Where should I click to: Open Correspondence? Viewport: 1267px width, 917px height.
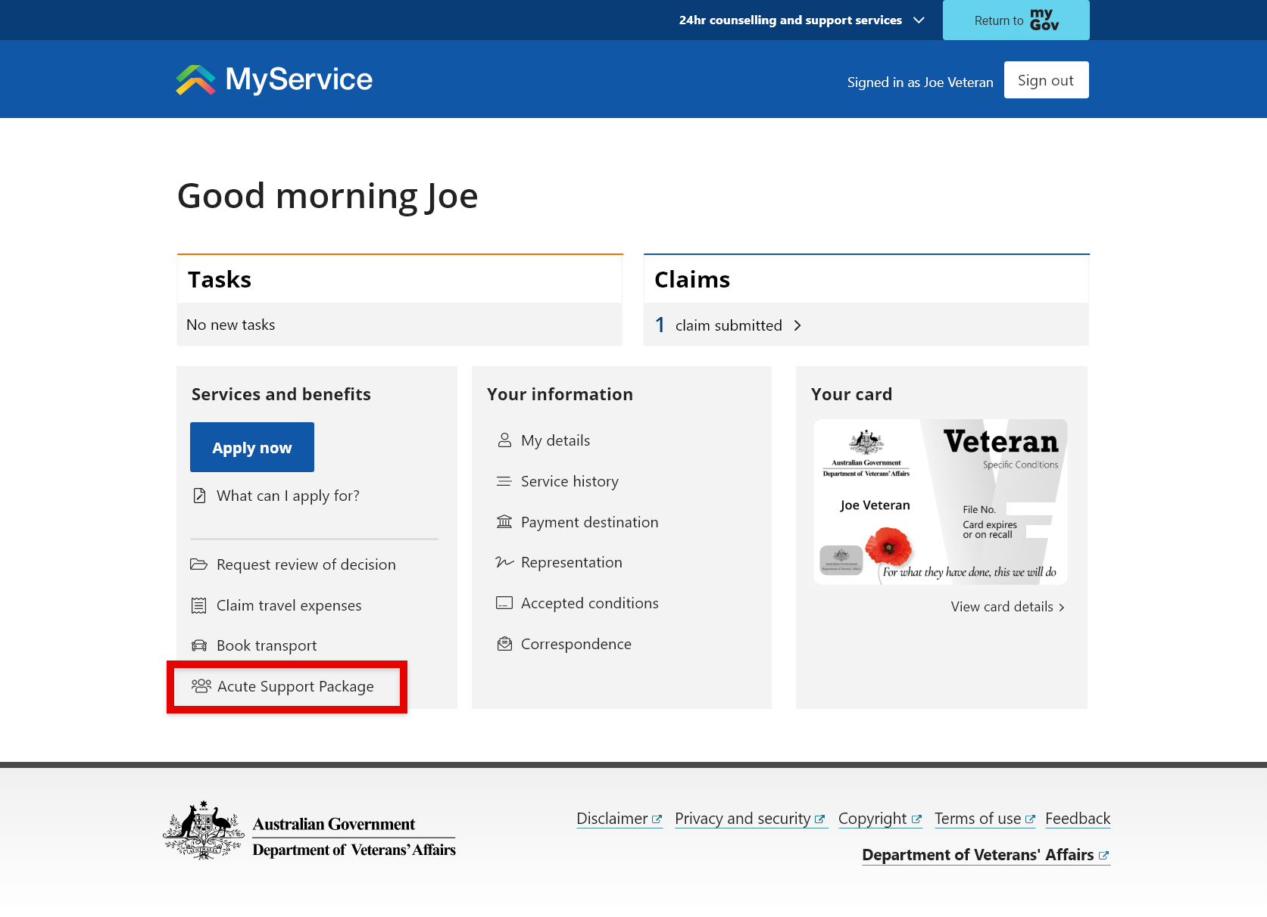click(x=576, y=644)
